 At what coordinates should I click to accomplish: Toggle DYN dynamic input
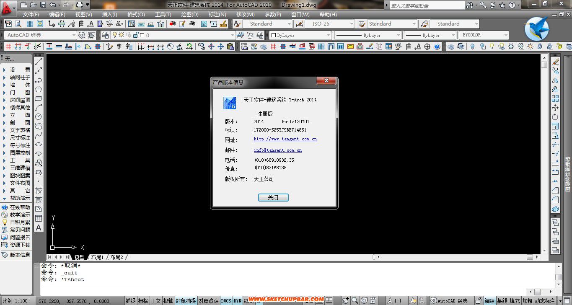(x=238, y=301)
